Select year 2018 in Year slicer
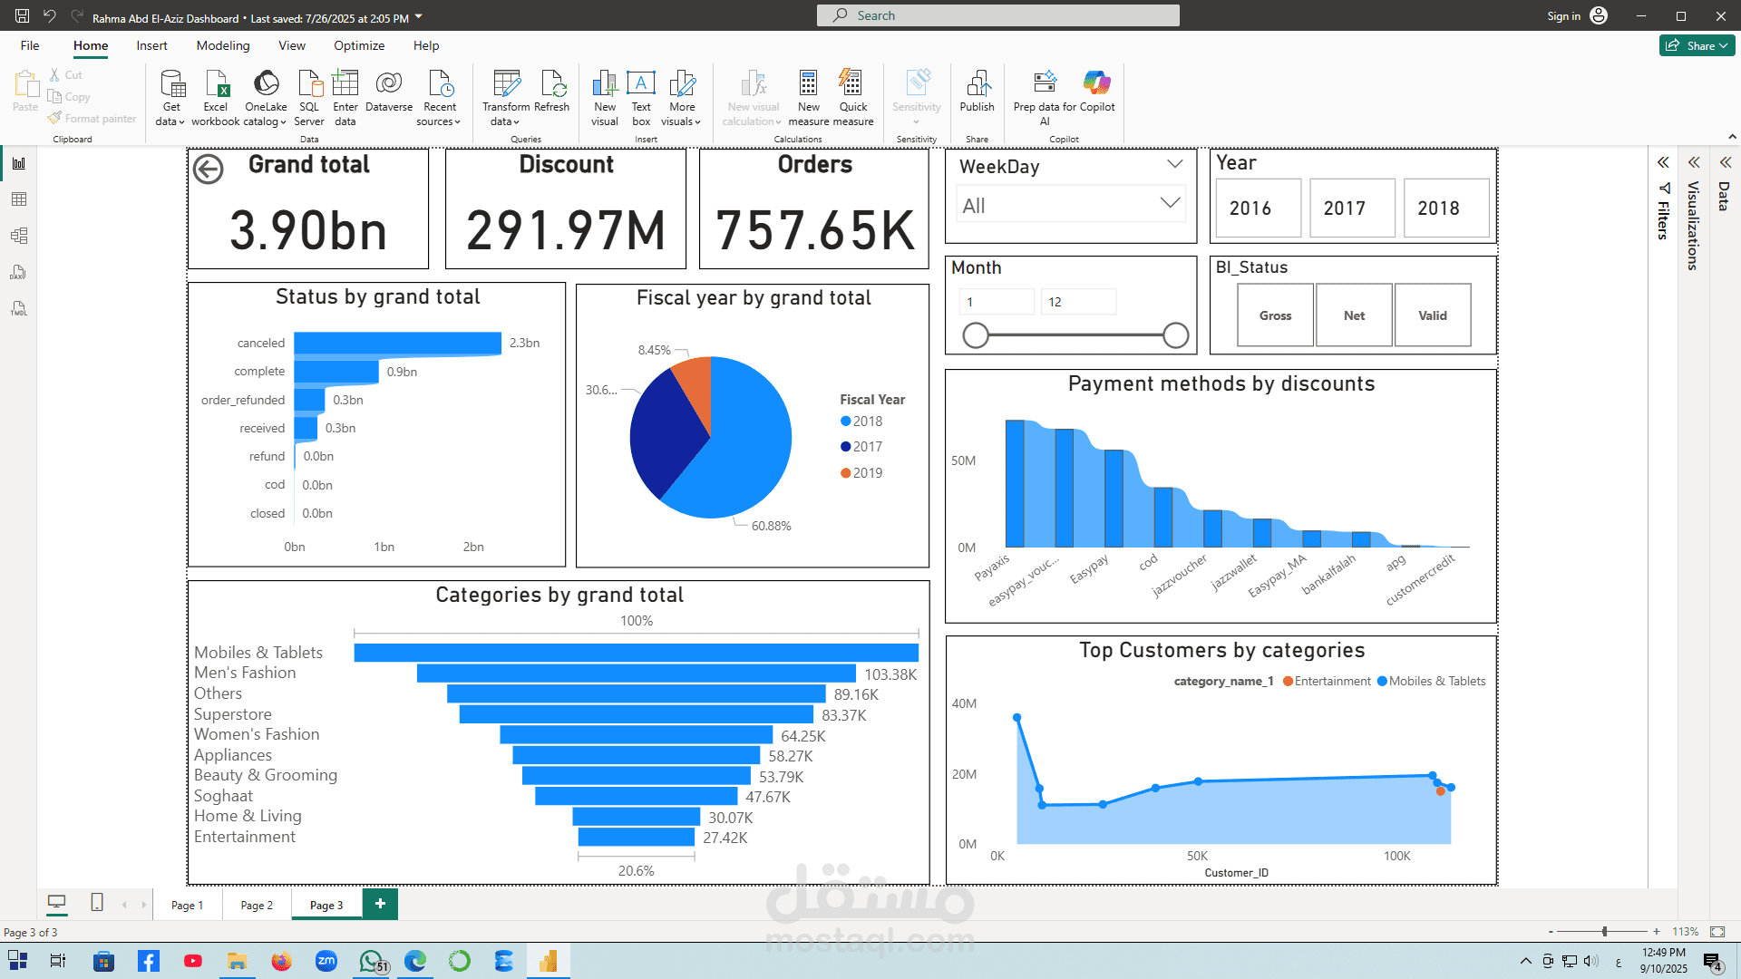The image size is (1741, 979). click(1446, 208)
